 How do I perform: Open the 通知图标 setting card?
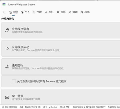[61, 66]
